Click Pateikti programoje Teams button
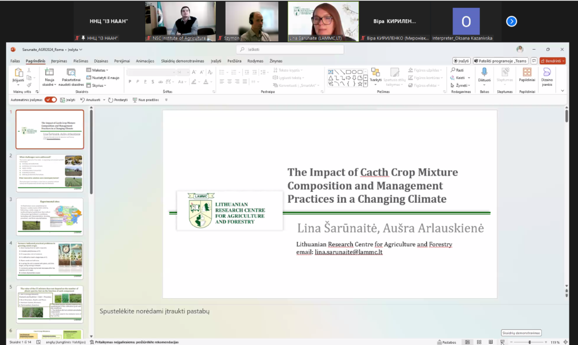578x345 pixels. [500, 61]
